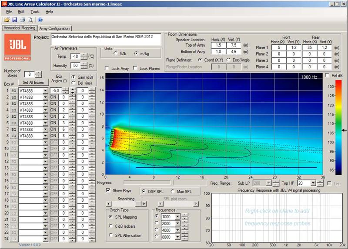This screenshot has height=249, width=348.
Task: Open box 4 VT4888 model dropdown
Action: [45, 110]
